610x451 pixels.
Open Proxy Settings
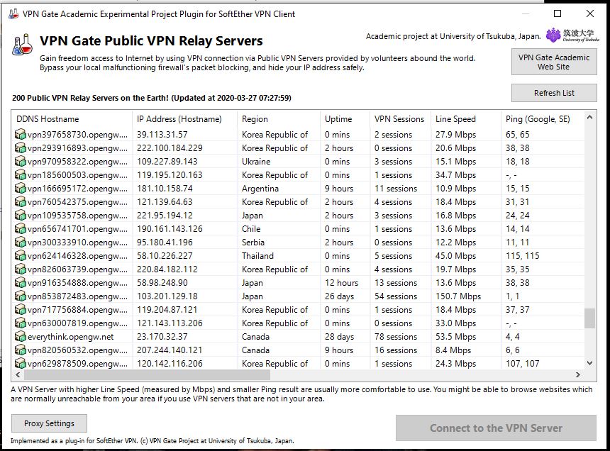click(49, 423)
